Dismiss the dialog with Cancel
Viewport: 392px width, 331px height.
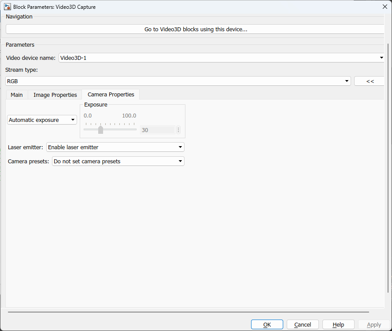303,324
